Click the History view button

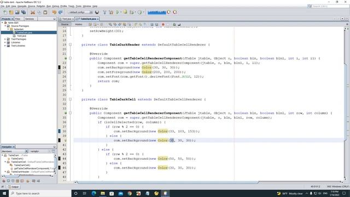[79, 24]
